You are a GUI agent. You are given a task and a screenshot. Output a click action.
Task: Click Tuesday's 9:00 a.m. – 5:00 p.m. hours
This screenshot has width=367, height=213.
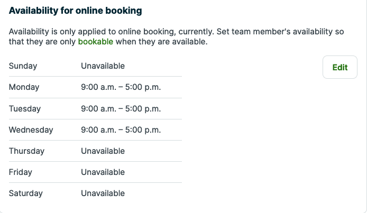(x=121, y=108)
